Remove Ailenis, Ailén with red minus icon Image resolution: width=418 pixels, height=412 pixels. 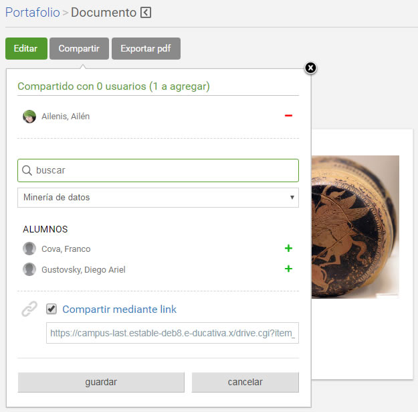[x=288, y=116]
